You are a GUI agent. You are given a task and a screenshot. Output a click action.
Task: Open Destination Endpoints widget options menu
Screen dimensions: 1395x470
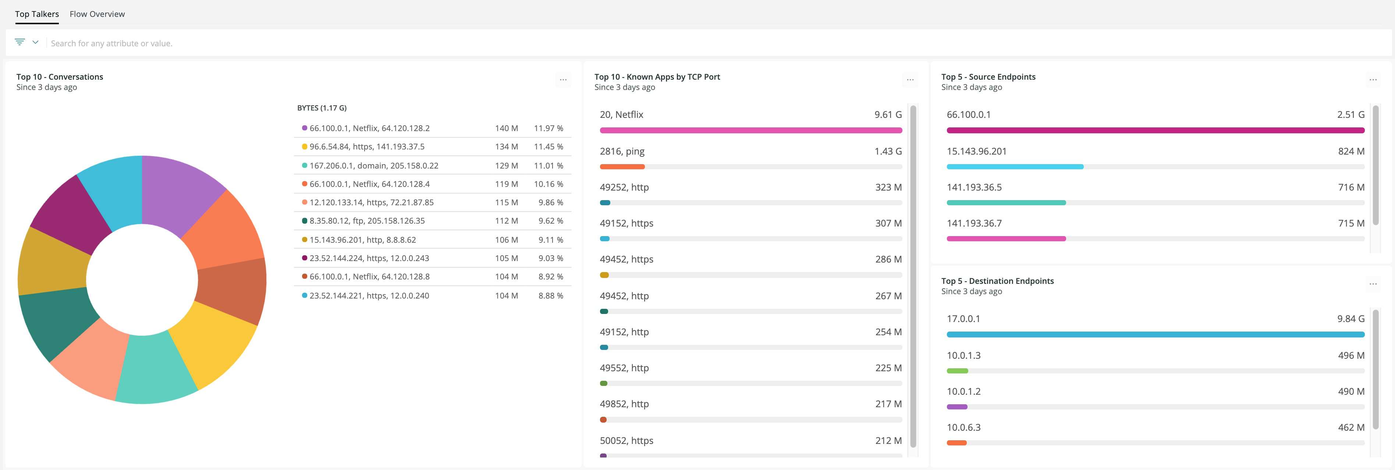(x=1373, y=284)
